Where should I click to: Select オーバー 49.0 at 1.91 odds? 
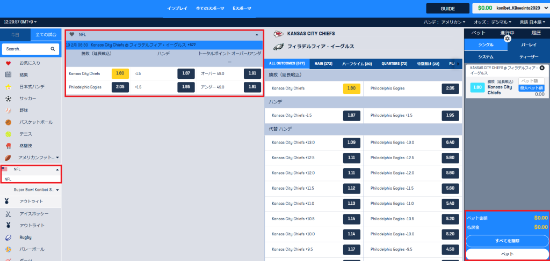(252, 73)
